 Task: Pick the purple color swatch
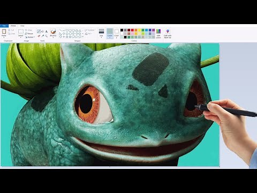(153, 30)
